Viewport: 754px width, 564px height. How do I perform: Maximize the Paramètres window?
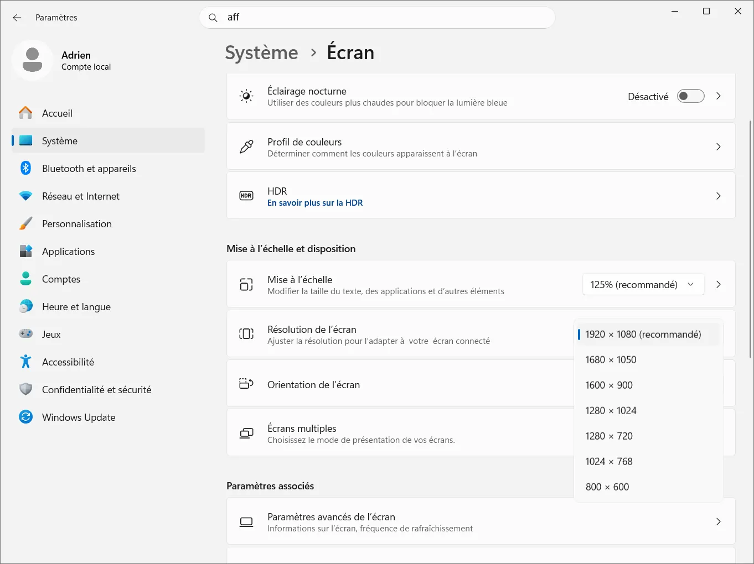click(x=706, y=11)
